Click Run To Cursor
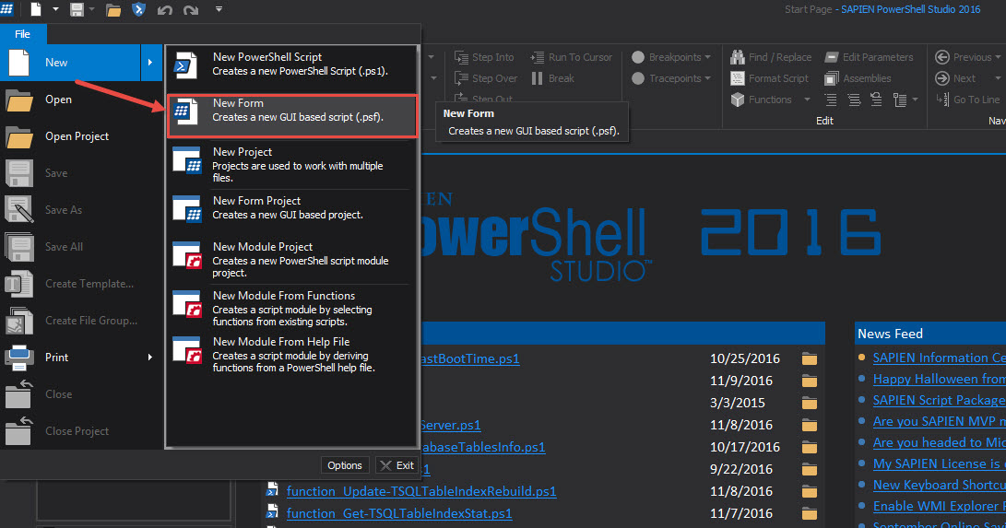The height and width of the screenshot is (528, 1006). pos(571,57)
